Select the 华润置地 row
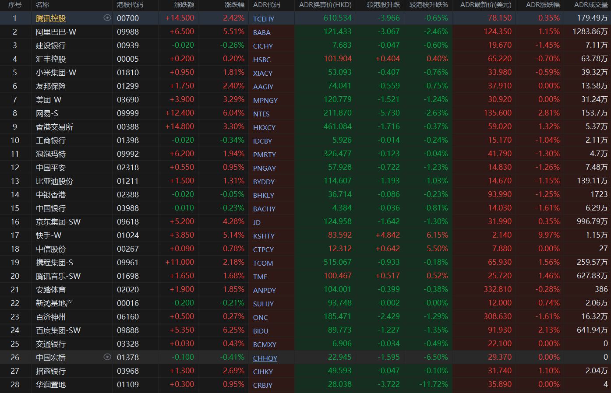The width and height of the screenshot is (611, 393). tap(51, 385)
